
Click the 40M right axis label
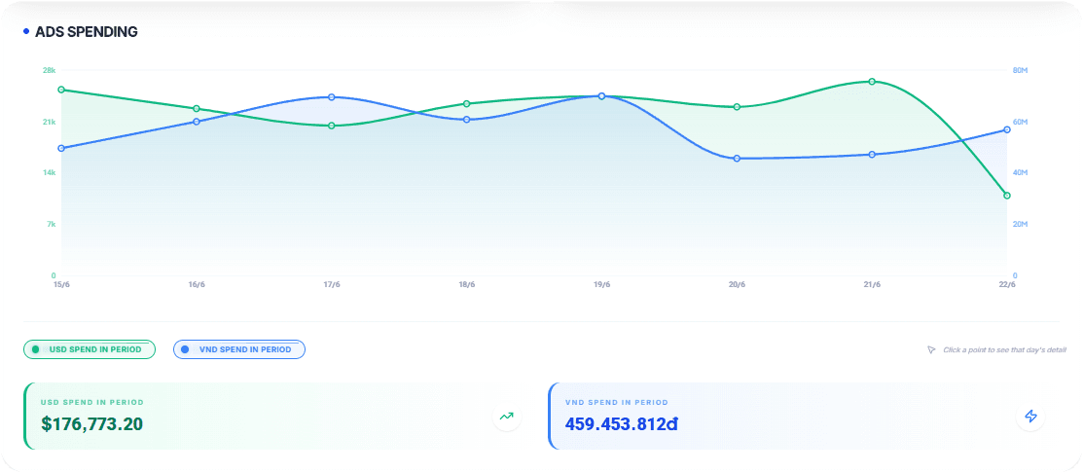[x=1020, y=172]
